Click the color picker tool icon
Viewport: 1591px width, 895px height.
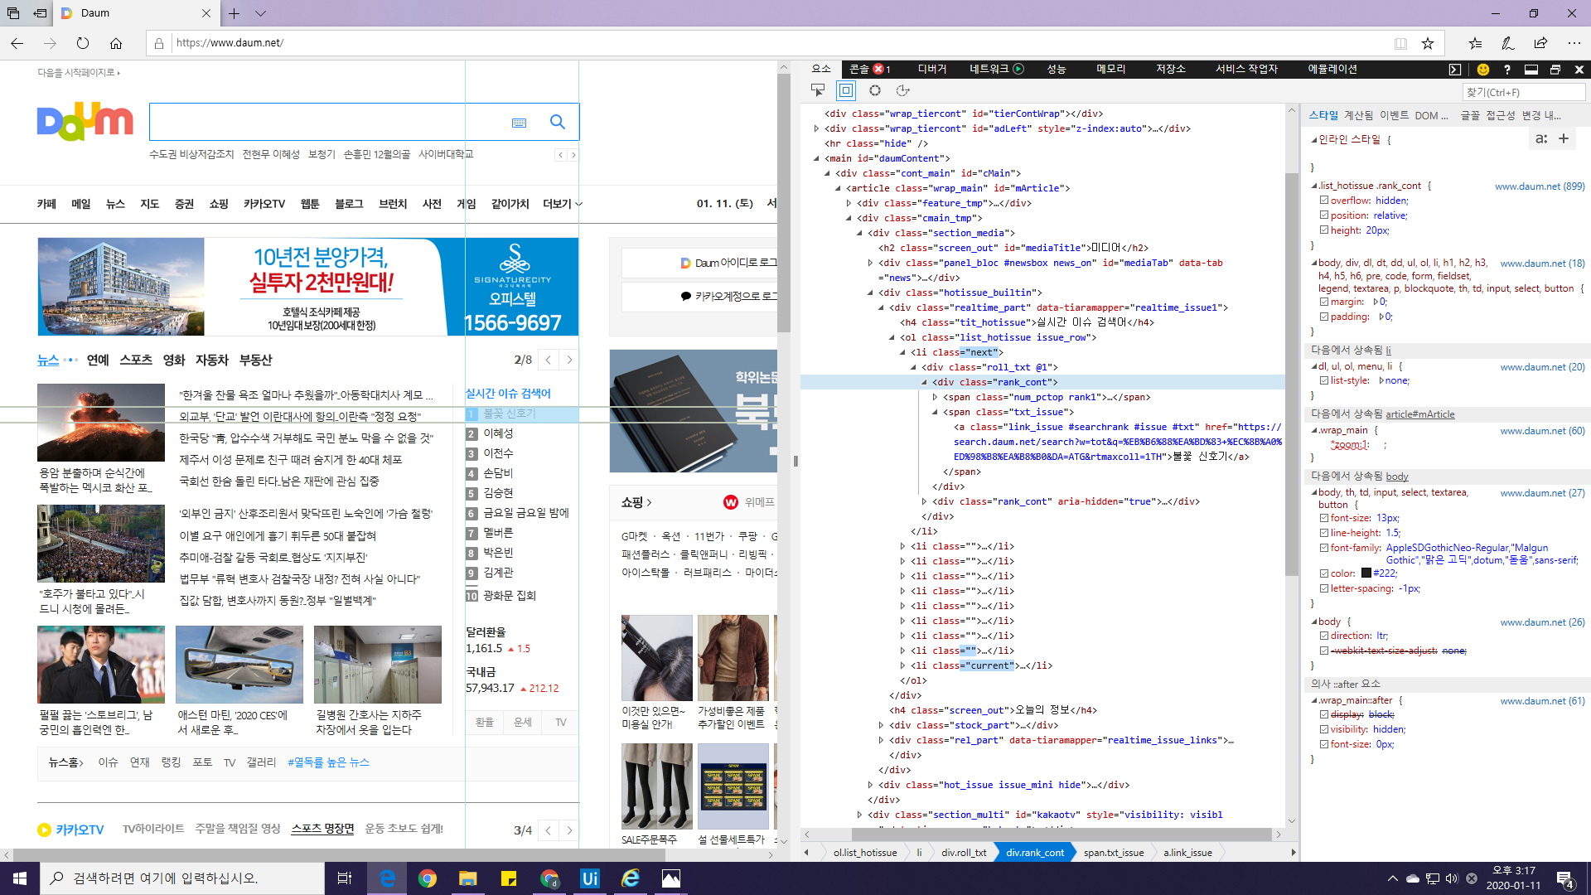tap(874, 90)
